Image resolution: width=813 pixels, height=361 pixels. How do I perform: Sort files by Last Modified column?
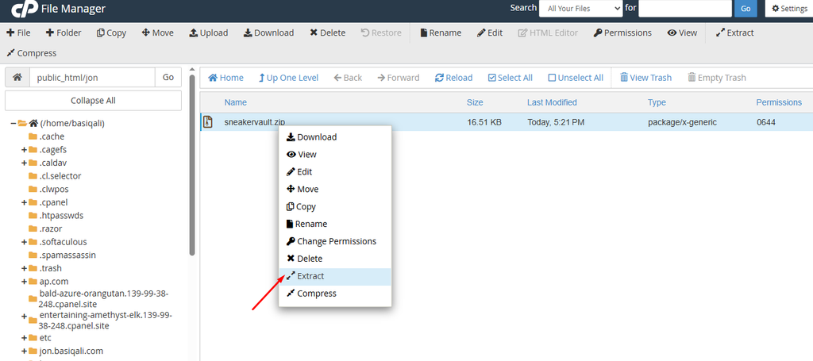pos(552,102)
